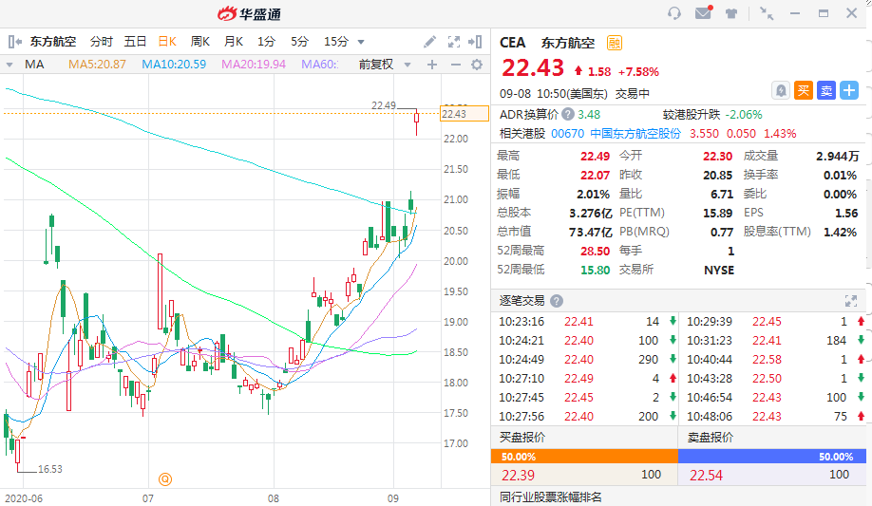This screenshot has width=872, height=506.
Task: Add stock to watchlist plus button
Action: [849, 90]
